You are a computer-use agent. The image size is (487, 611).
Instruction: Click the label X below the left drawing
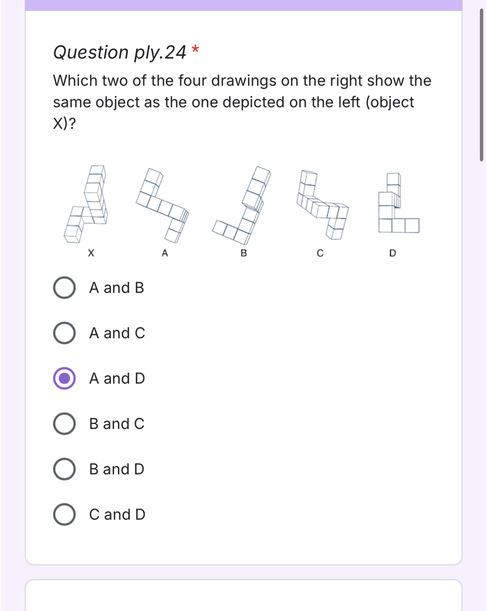[x=91, y=253]
